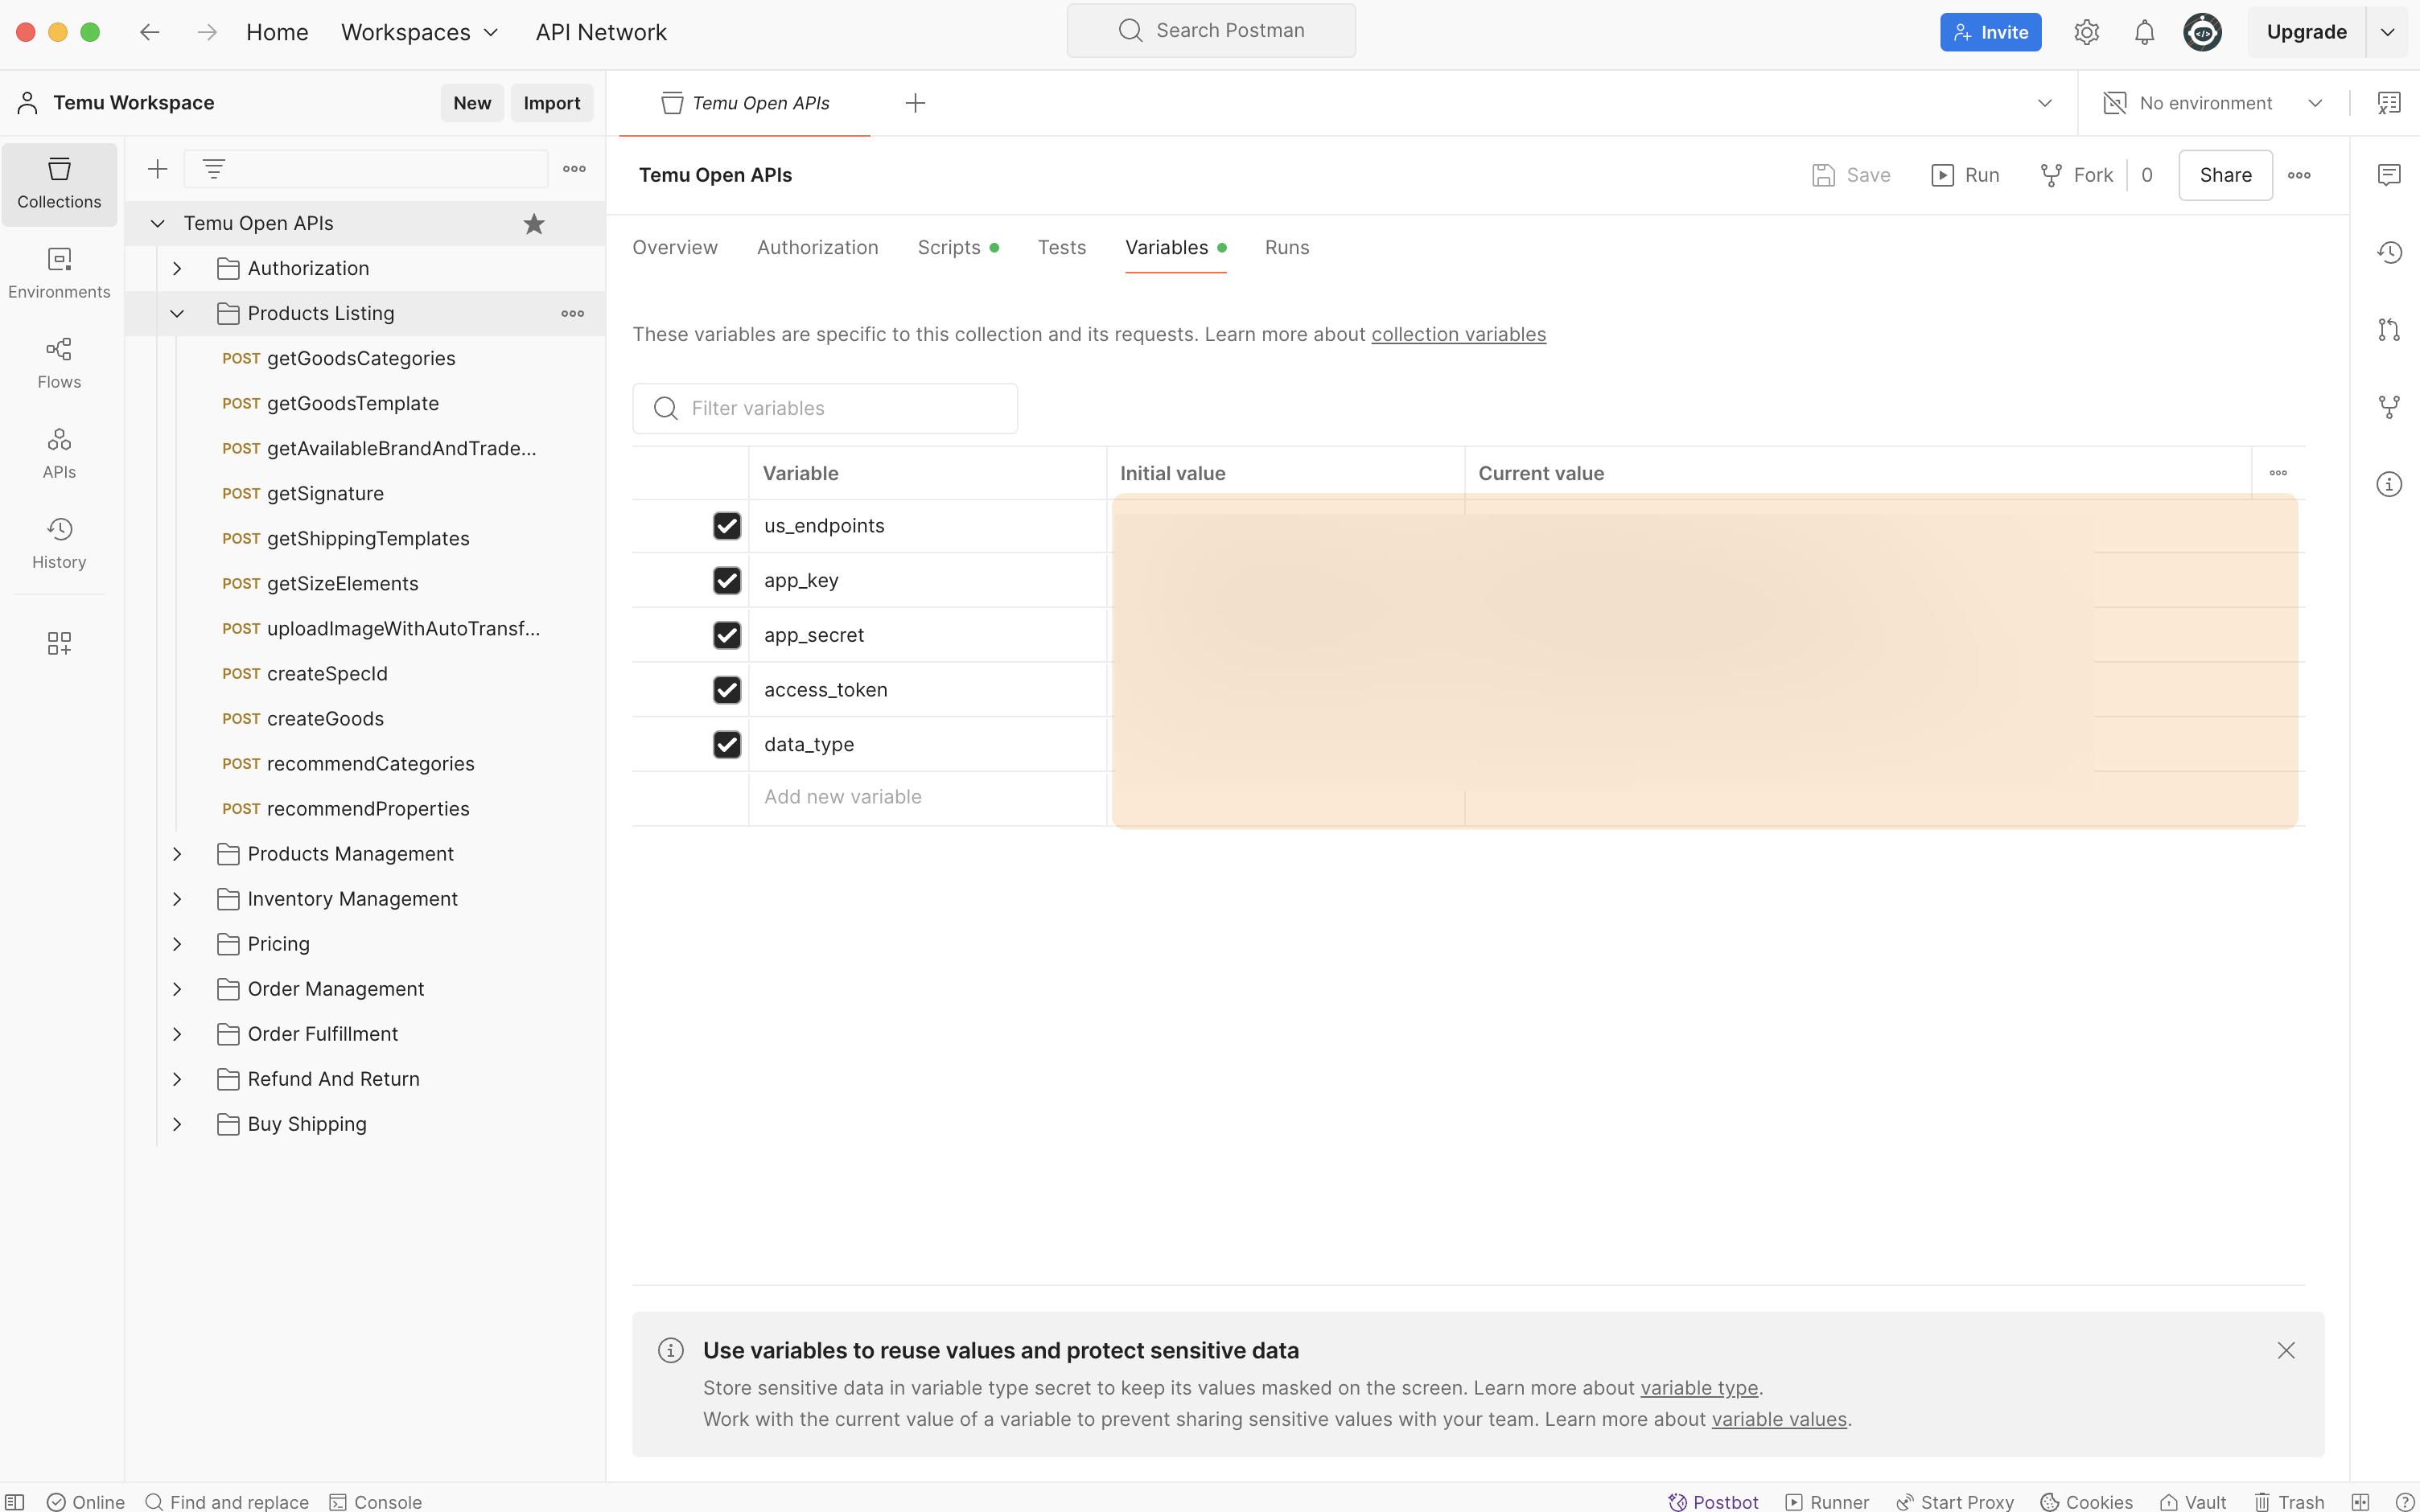2420x1512 pixels.
Task: Open the Flows sidebar panel
Action: pos(59,363)
